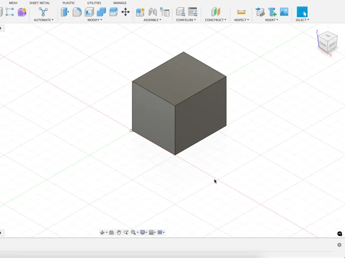Image resolution: width=345 pixels, height=258 pixels.
Task: Click the table-list icon in Assemble group
Action: pyautogui.click(x=165, y=12)
